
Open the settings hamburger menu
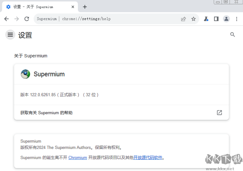(10, 34)
